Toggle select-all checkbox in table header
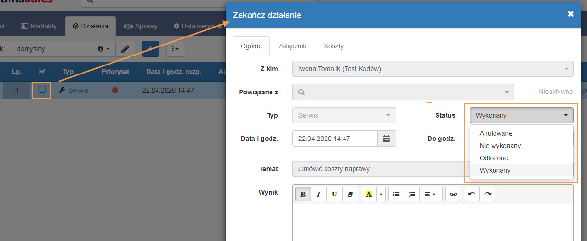Screen dimensions: 587x241 coord(42,72)
